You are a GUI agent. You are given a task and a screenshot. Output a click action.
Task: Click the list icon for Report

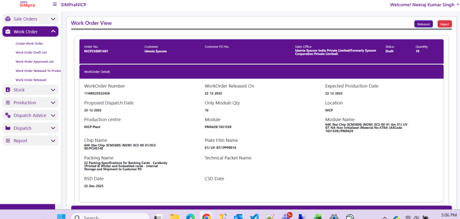(8, 141)
